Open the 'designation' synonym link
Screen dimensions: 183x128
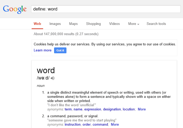coord(112,109)
